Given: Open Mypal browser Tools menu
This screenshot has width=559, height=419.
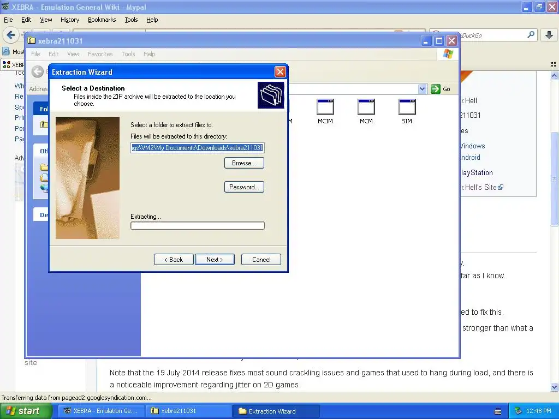Looking at the screenshot, I should (x=131, y=20).
